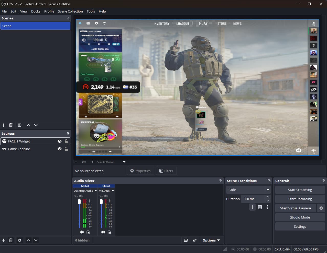
Task: Remove selected scene with trash icon
Action: pos(11,125)
